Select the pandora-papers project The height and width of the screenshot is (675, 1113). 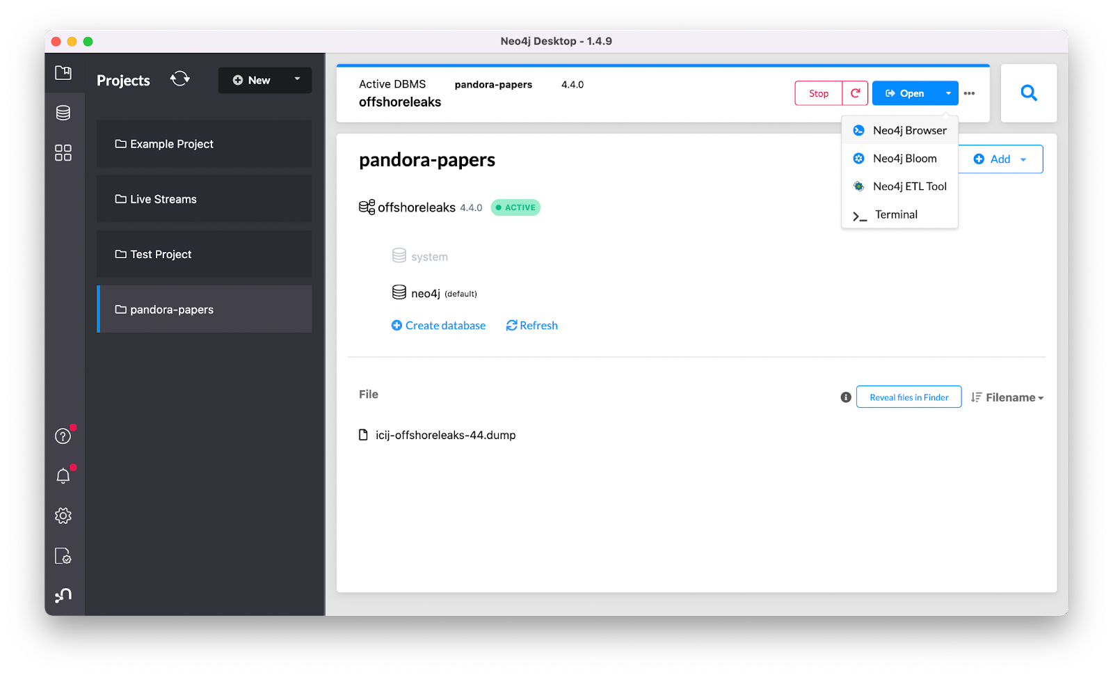click(205, 309)
